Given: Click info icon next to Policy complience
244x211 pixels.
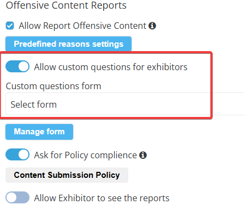Looking at the screenshot, I should click(143, 155).
